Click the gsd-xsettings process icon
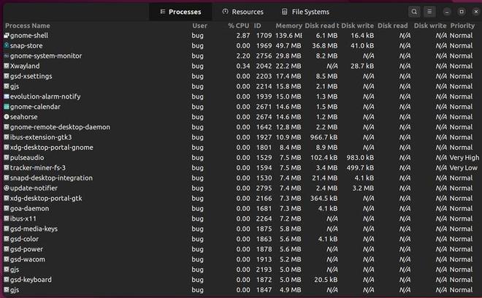The image size is (482, 298). [7, 76]
